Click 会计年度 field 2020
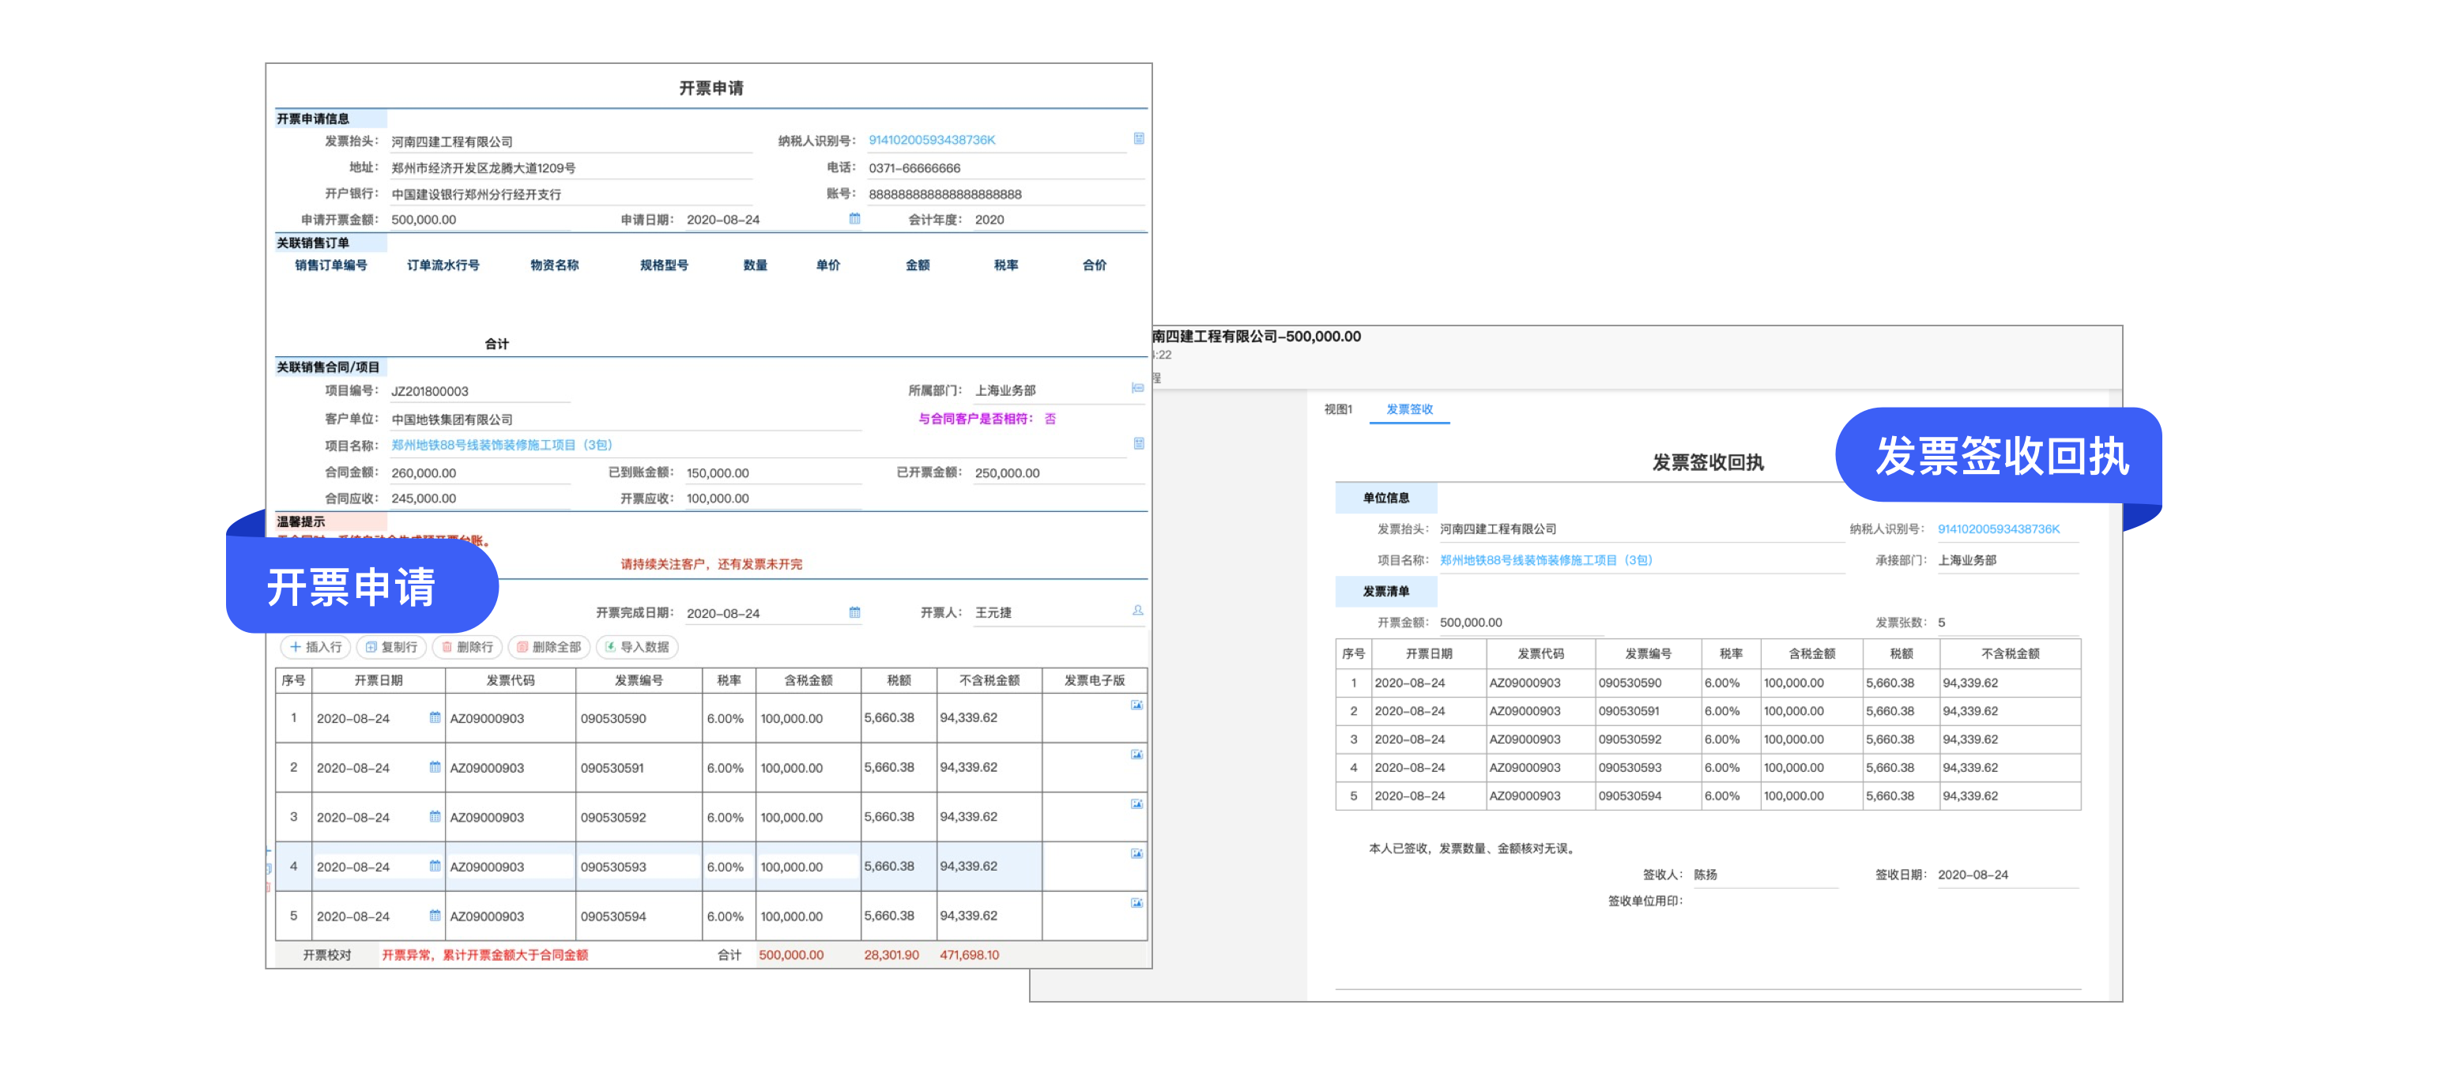 point(1058,220)
